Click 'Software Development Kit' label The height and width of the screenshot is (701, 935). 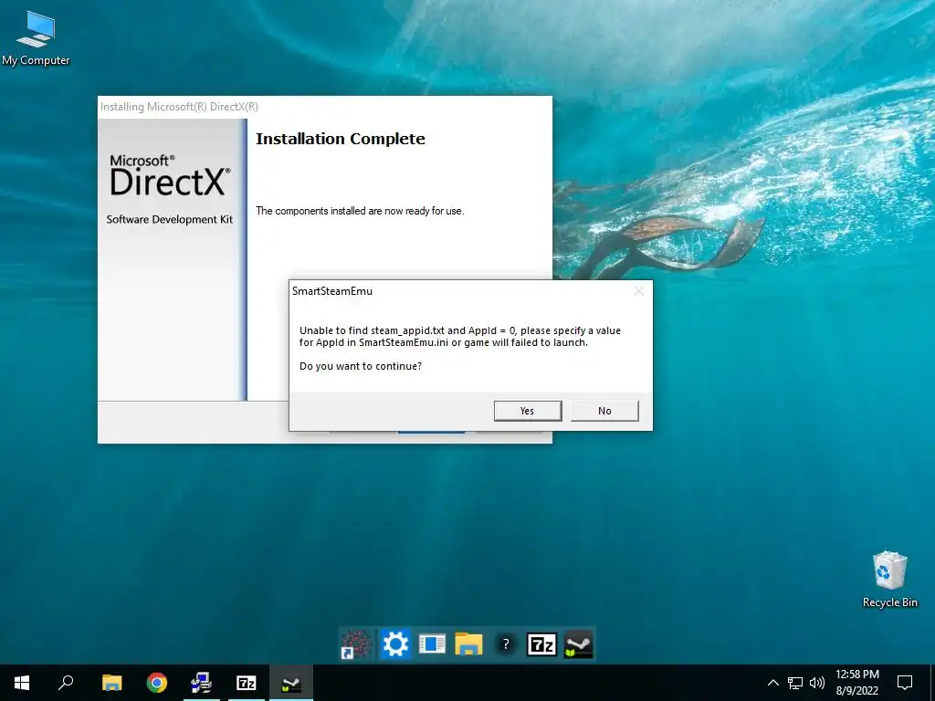[x=169, y=219]
